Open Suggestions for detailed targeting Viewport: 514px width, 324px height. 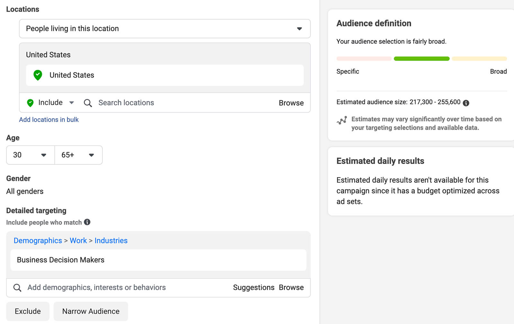tap(253, 287)
